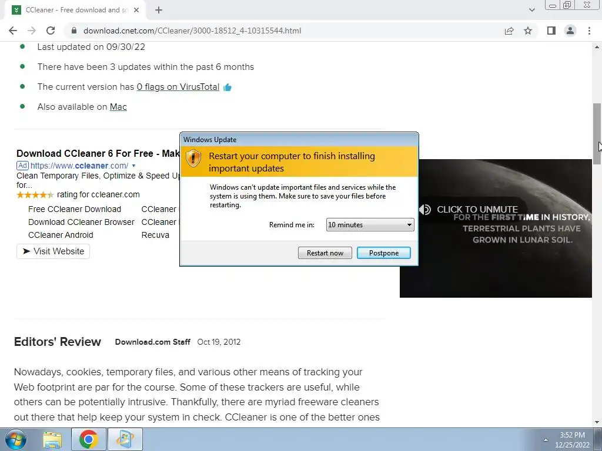Click the scrollbar up arrow
The width and height of the screenshot is (602, 451).
[597, 47]
